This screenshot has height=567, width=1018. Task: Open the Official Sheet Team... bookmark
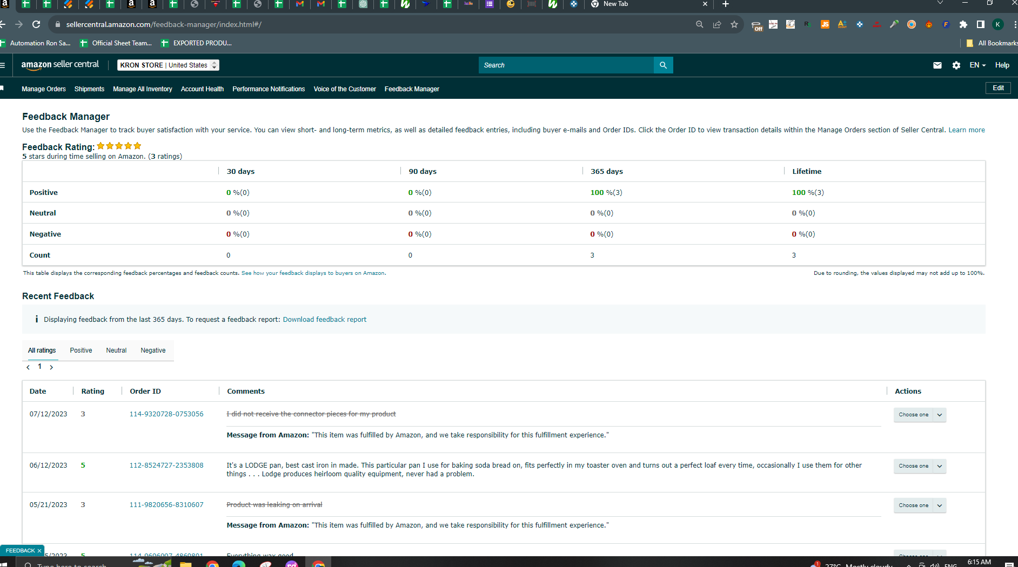tap(116, 43)
